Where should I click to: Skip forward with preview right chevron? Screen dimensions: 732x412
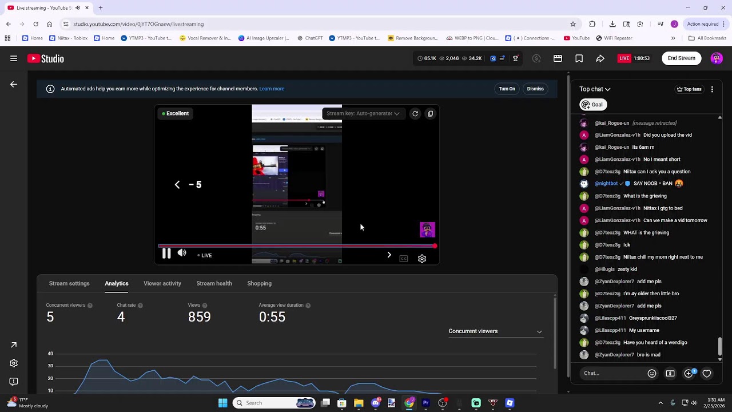point(389,255)
